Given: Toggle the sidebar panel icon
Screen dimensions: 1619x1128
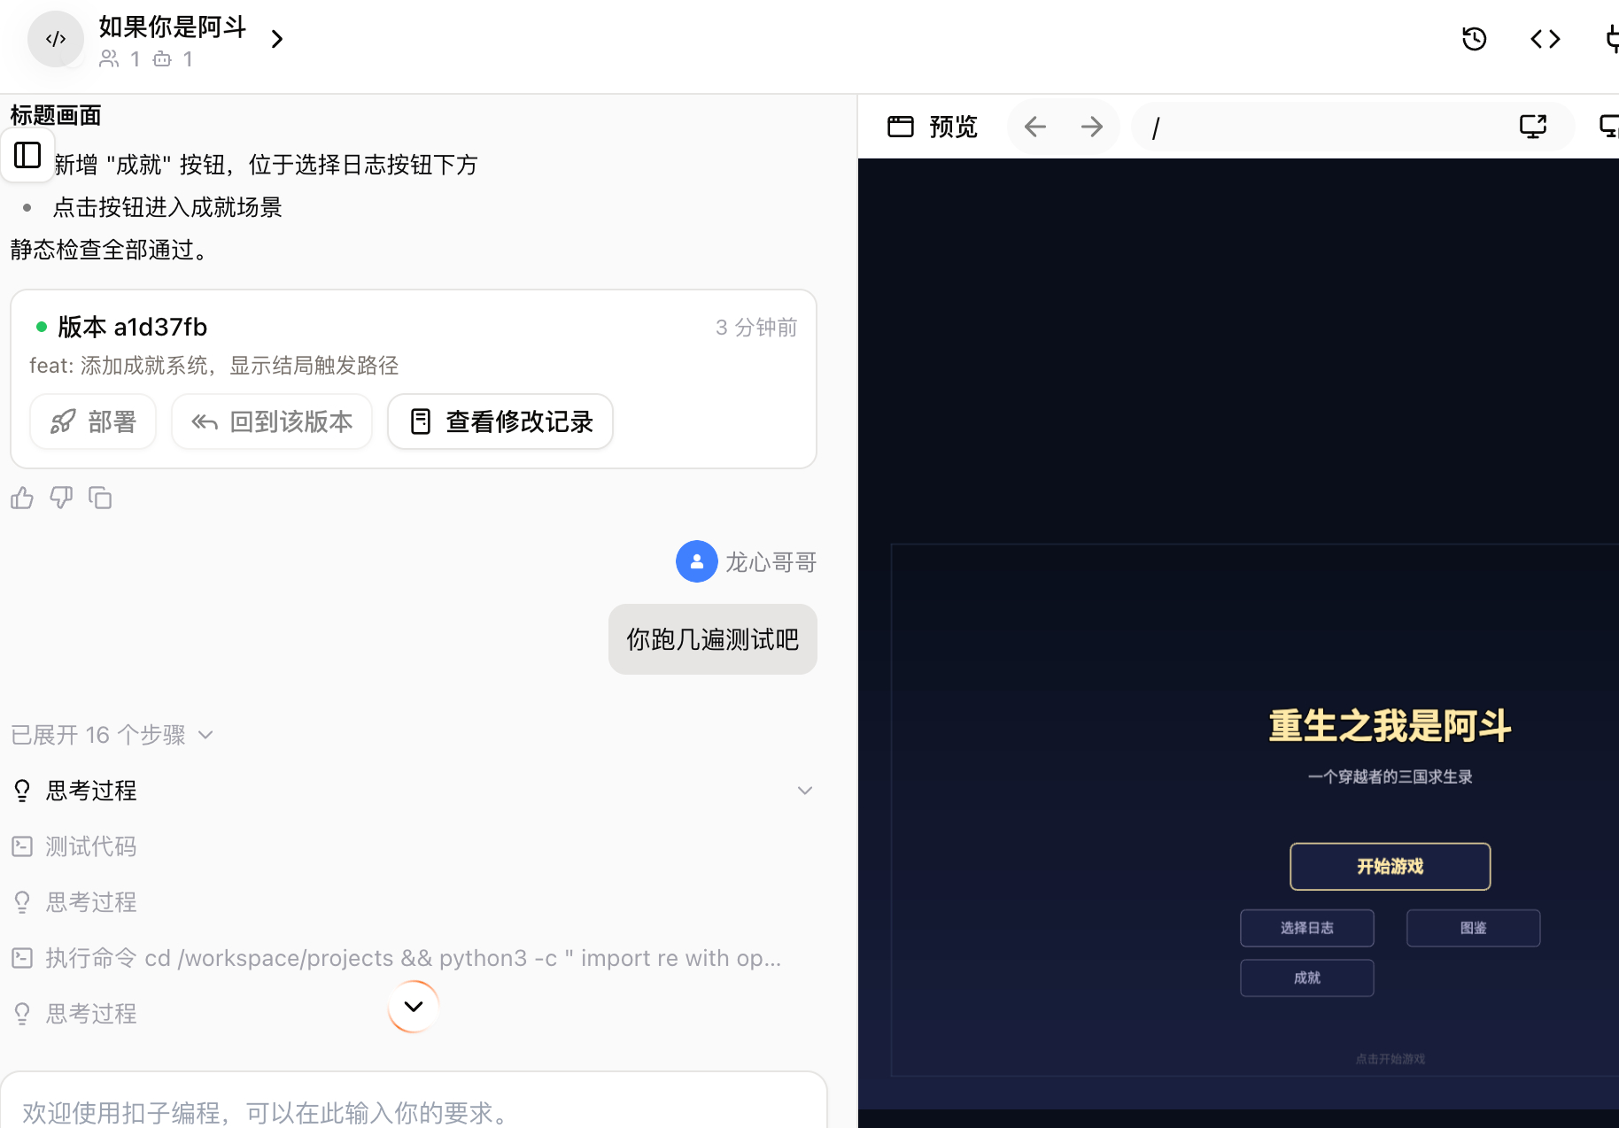Looking at the screenshot, I should tap(27, 155).
